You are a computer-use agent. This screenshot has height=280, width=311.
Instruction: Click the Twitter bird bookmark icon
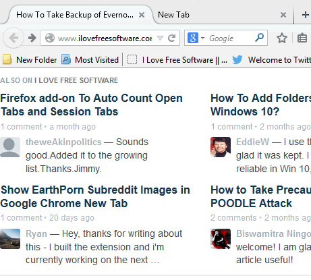point(237,60)
